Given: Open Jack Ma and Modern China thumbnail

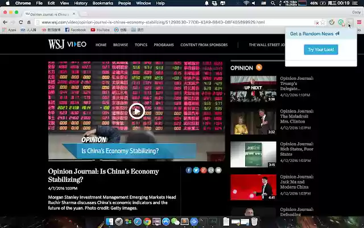Looking at the screenshot, I should coord(253,188).
